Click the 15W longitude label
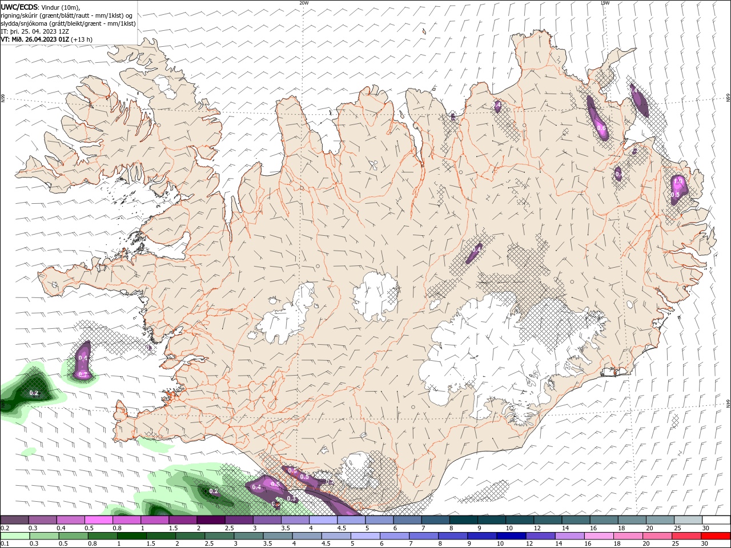The width and height of the screenshot is (731, 548). pyautogui.click(x=604, y=3)
